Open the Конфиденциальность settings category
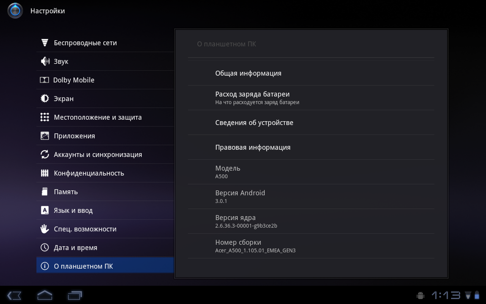Viewport: 486px width, 304px height. pos(89,173)
